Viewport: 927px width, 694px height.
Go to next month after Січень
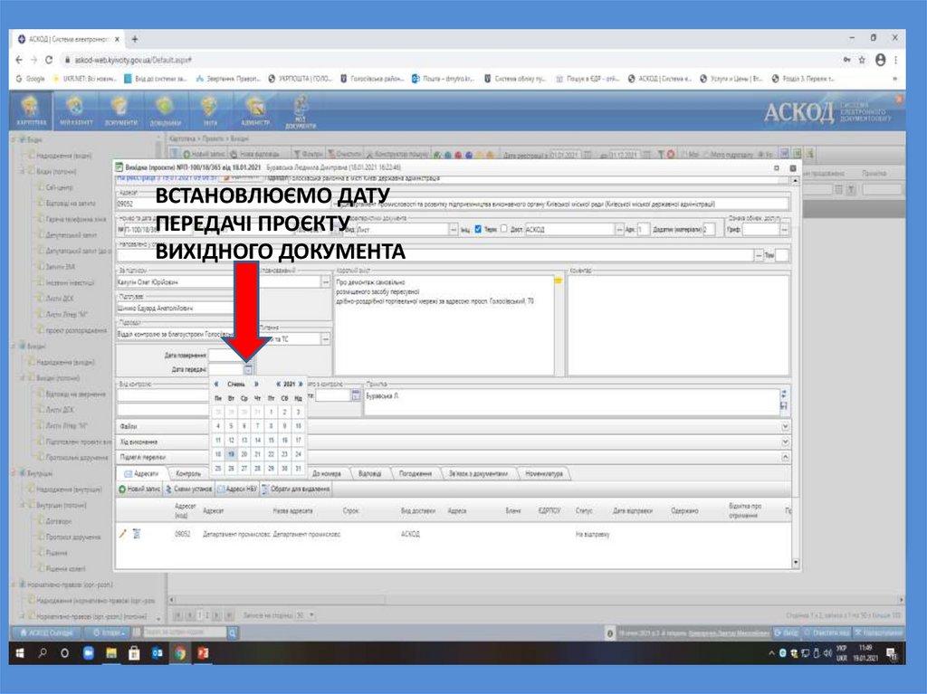tap(256, 385)
